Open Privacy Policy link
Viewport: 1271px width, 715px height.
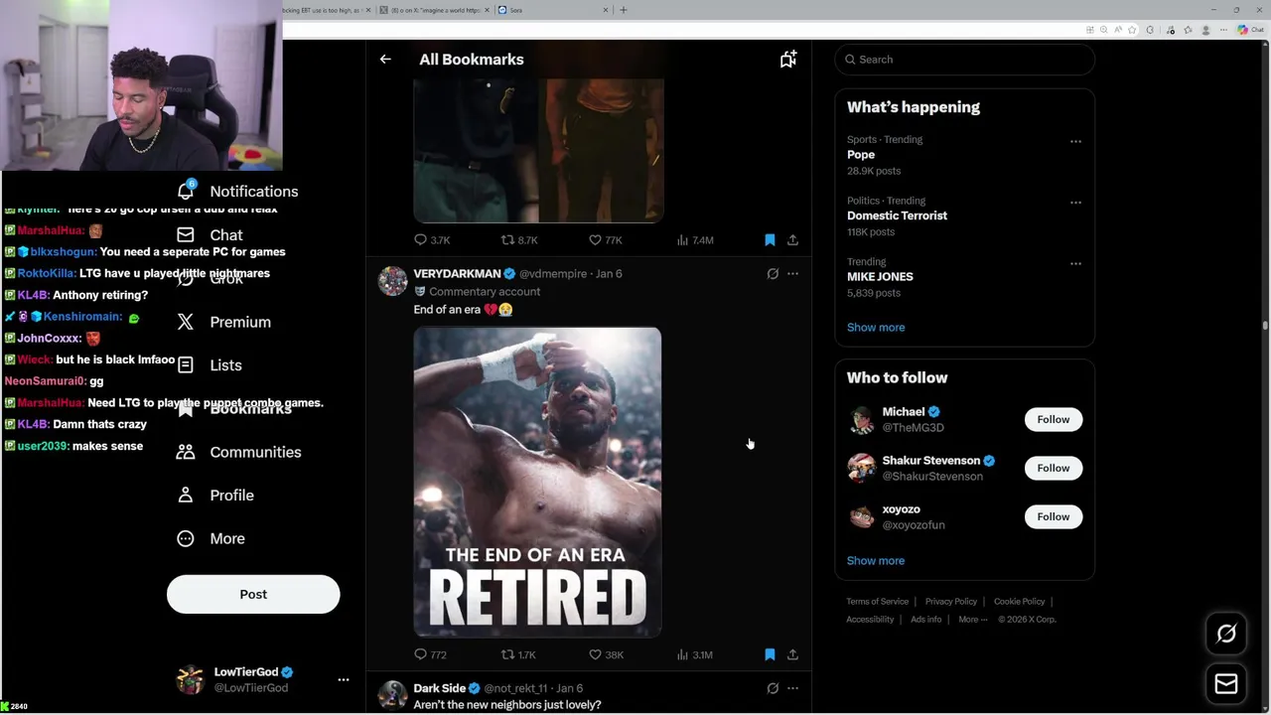[951, 602]
